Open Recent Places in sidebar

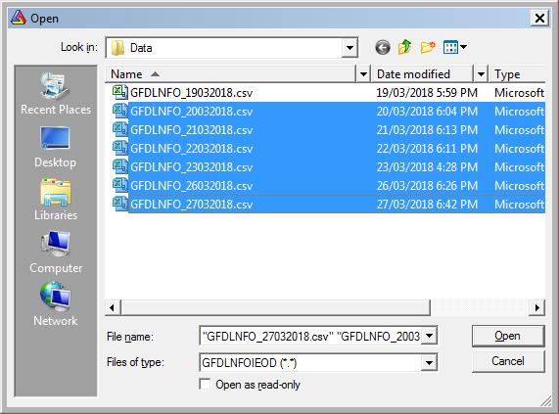(x=56, y=93)
